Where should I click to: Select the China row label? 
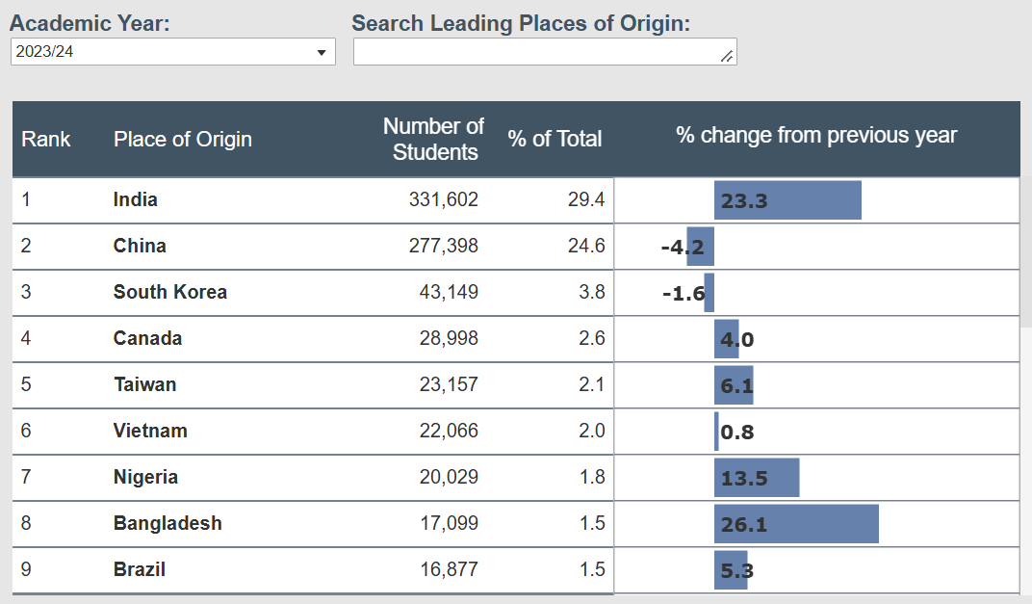[x=140, y=246]
